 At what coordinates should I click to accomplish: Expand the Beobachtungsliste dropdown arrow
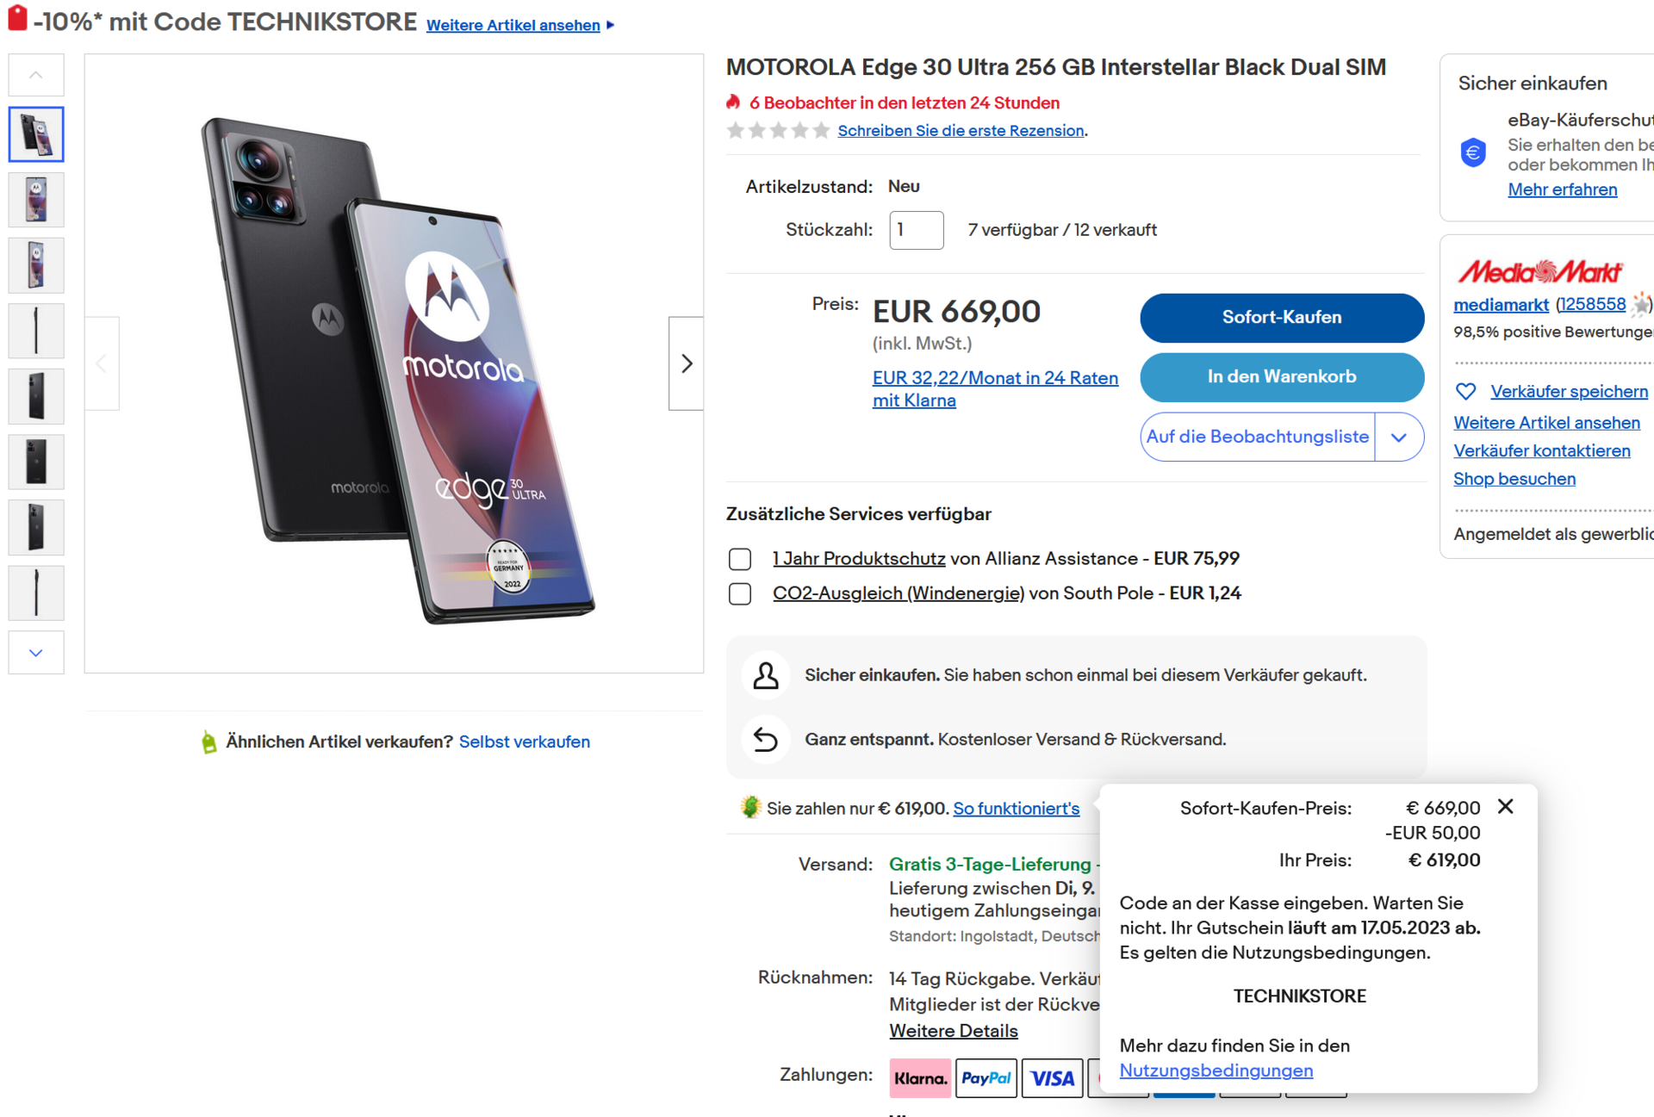1398,437
